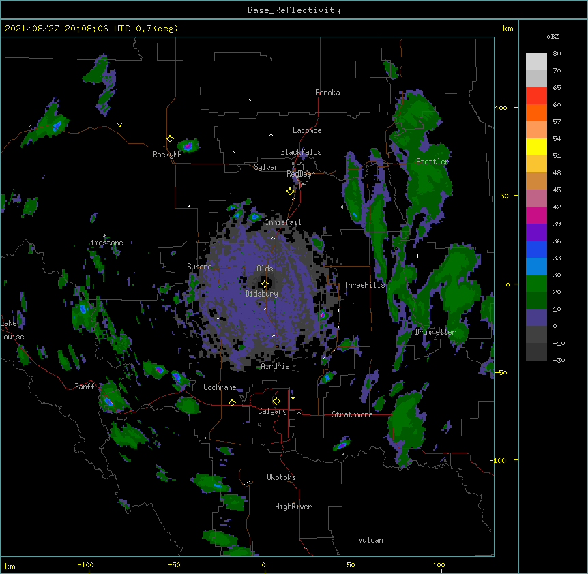Click the dBZ legend heading
588x574 pixels.
[553, 37]
